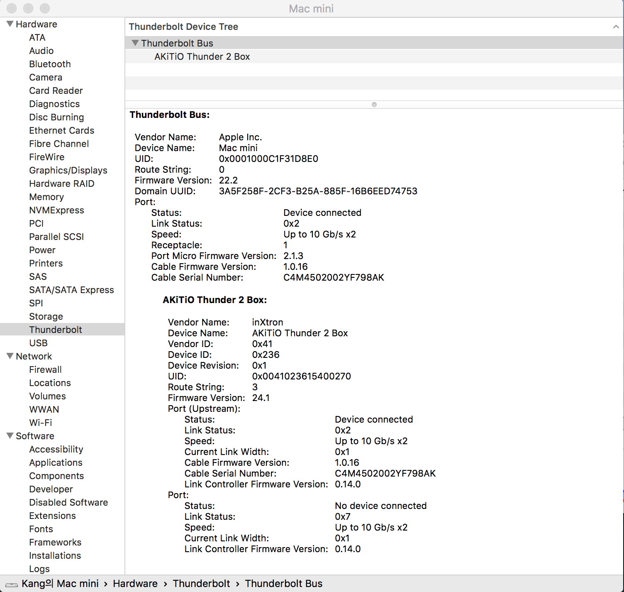The height and width of the screenshot is (592, 624).
Task: Open Diagnostics in the sidebar
Action: pos(54,104)
